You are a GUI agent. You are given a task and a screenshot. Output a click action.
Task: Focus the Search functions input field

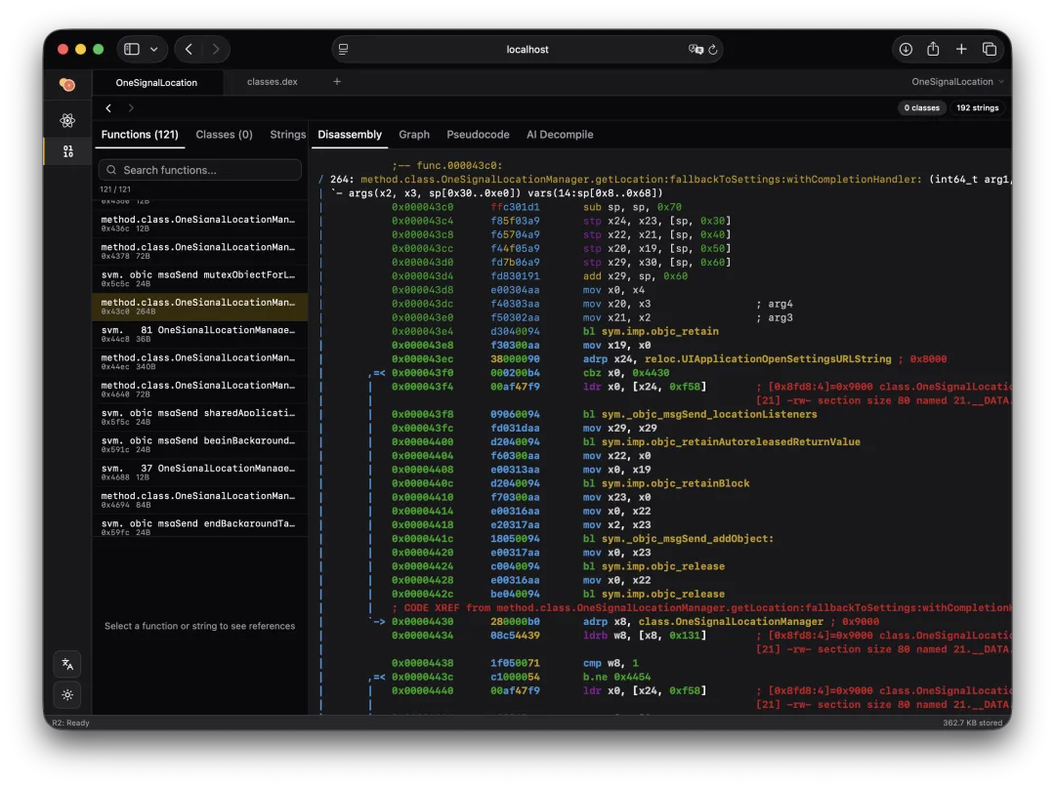(200, 170)
